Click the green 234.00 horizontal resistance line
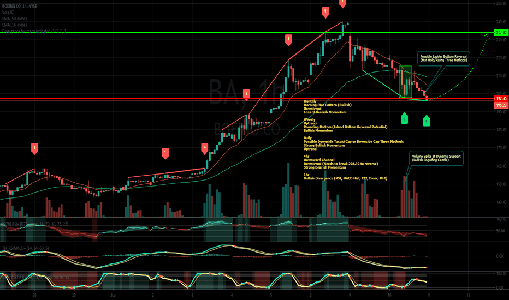 click(247, 32)
